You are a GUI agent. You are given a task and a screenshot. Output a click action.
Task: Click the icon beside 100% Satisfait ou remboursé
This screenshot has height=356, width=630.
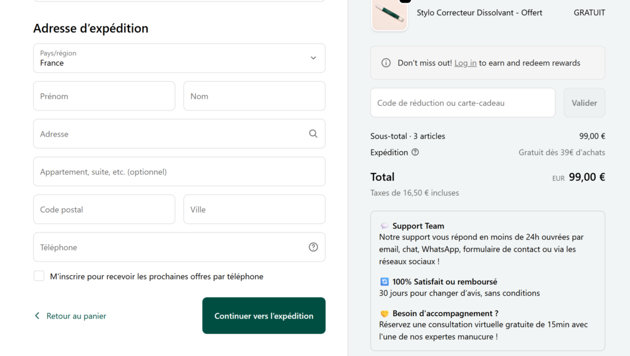coord(385,282)
